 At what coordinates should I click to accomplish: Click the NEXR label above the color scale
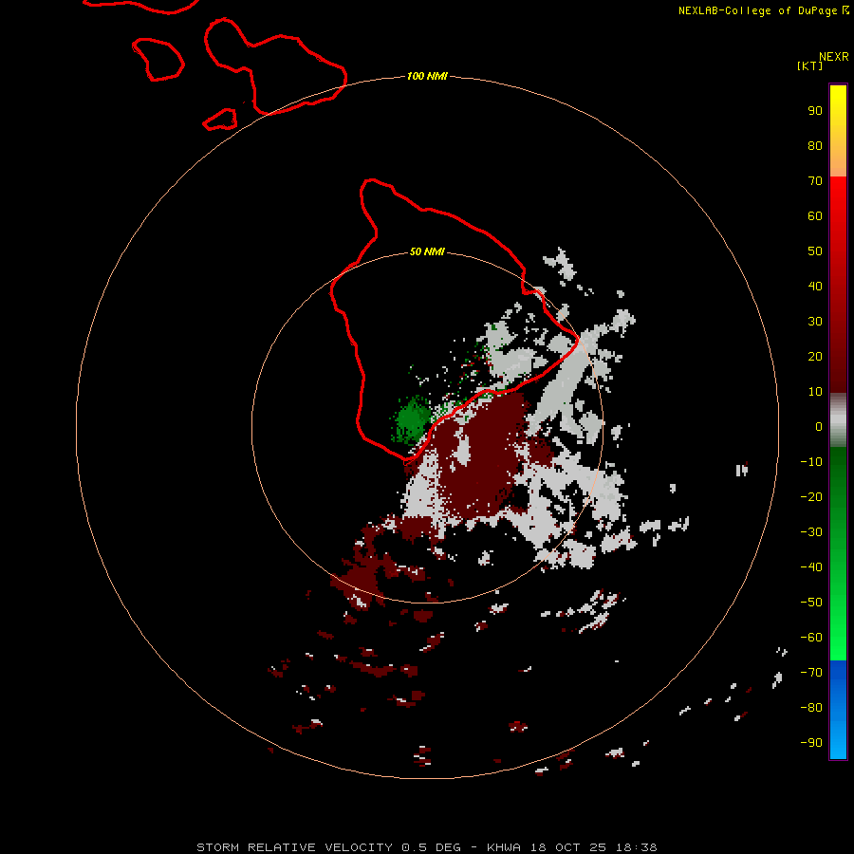point(833,57)
